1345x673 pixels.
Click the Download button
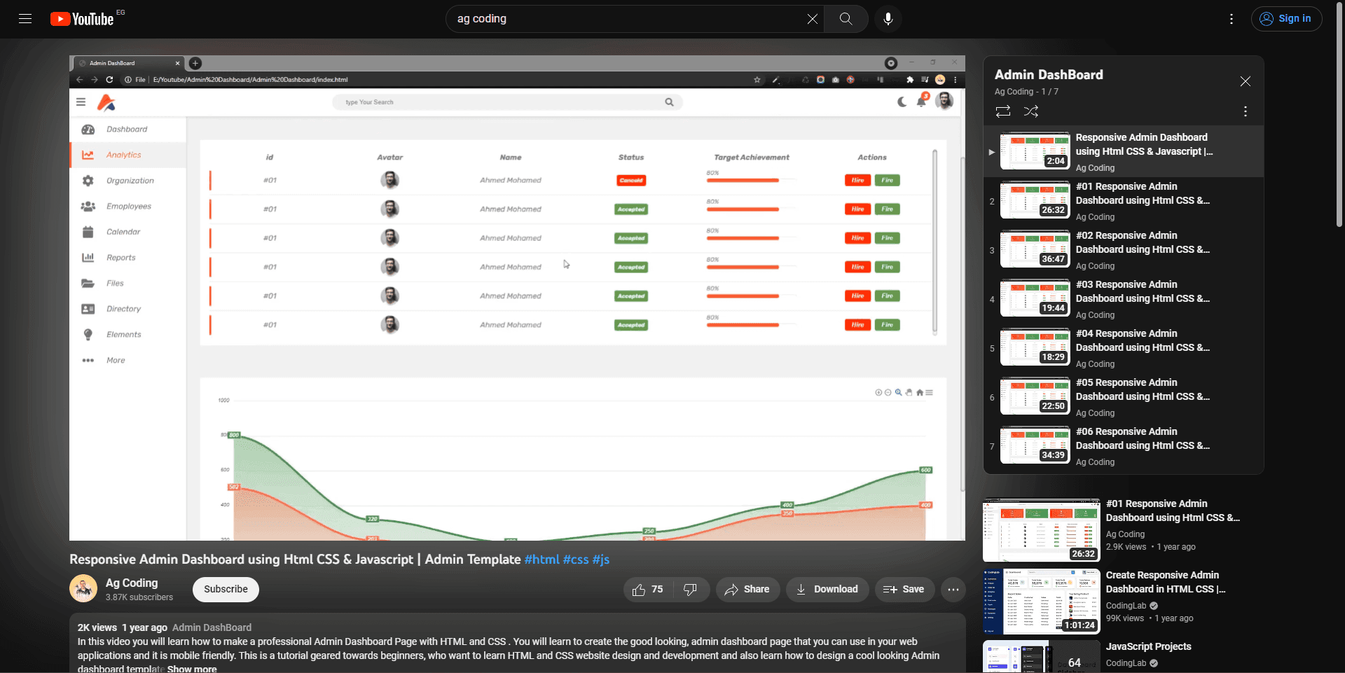pyautogui.click(x=827, y=590)
